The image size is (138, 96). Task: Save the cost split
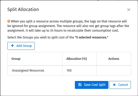pos(91,85)
